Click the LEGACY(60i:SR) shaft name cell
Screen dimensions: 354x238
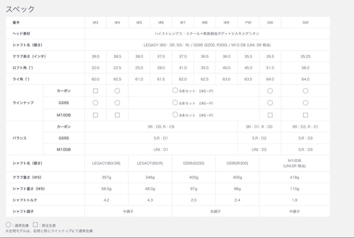(106, 163)
